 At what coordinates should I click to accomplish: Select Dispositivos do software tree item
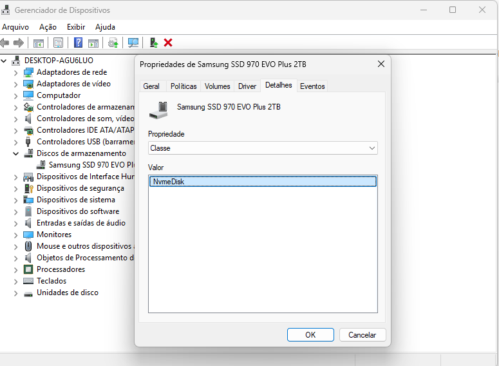[x=78, y=211]
